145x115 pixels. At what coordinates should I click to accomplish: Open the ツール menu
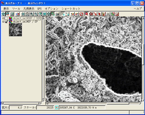tap(16, 9)
